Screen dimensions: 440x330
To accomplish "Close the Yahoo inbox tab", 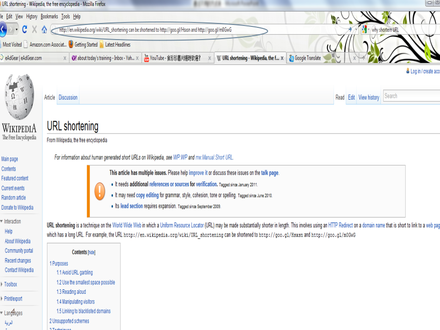I will click(x=137, y=58).
